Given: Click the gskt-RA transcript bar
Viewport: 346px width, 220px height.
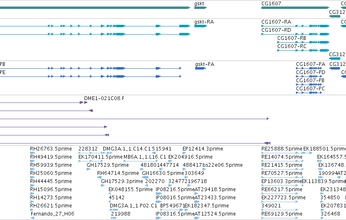Looking at the screenshot, I should [200, 26].
